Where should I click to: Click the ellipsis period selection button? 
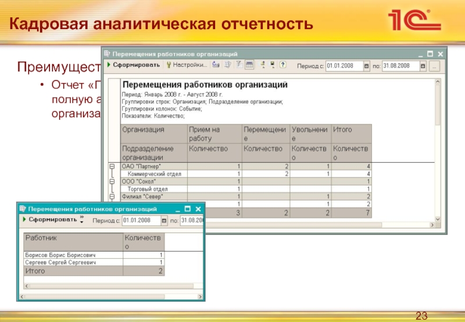(x=434, y=66)
